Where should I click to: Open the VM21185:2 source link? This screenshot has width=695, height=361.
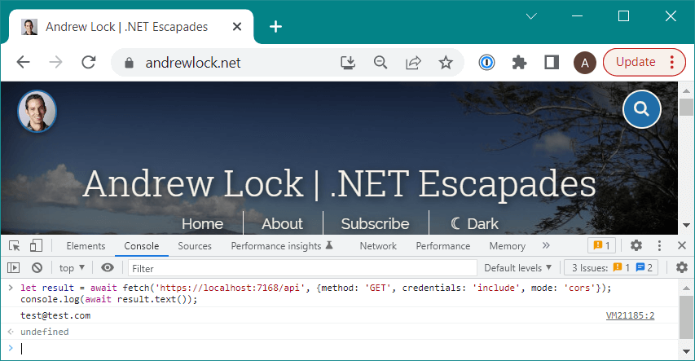coord(630,315)
